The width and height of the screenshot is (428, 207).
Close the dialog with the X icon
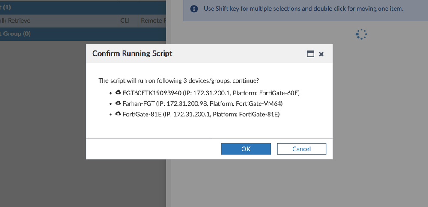(321, 54)
